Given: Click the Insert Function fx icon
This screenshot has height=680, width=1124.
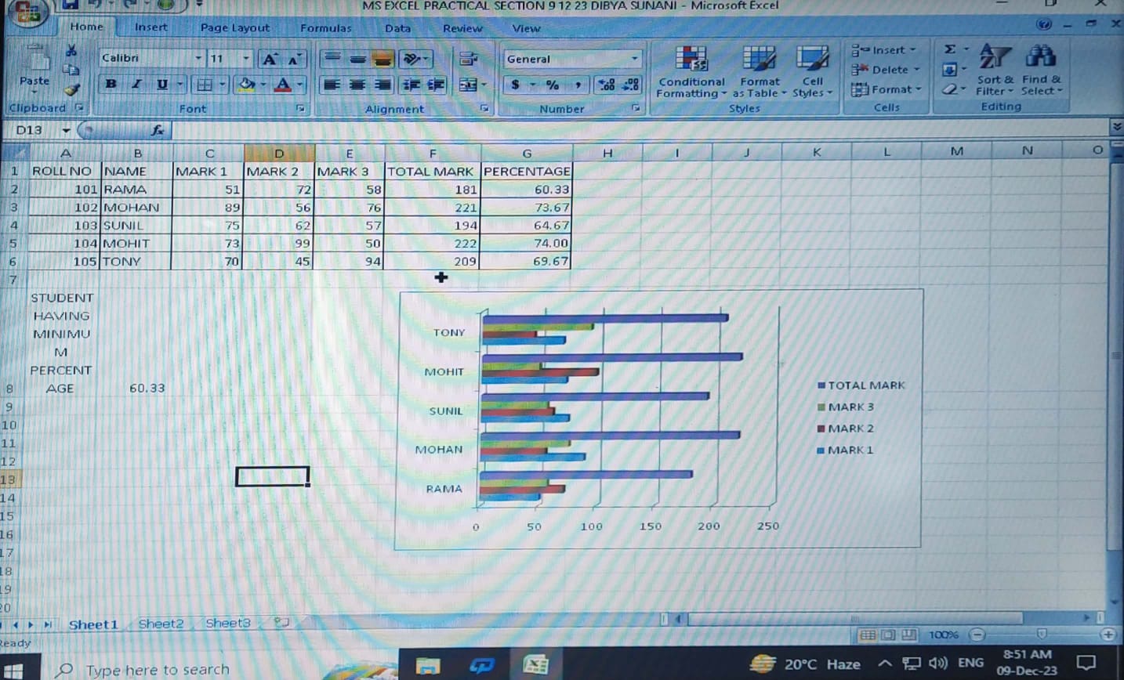Looking at the screenshot, I should pos(158,130).
